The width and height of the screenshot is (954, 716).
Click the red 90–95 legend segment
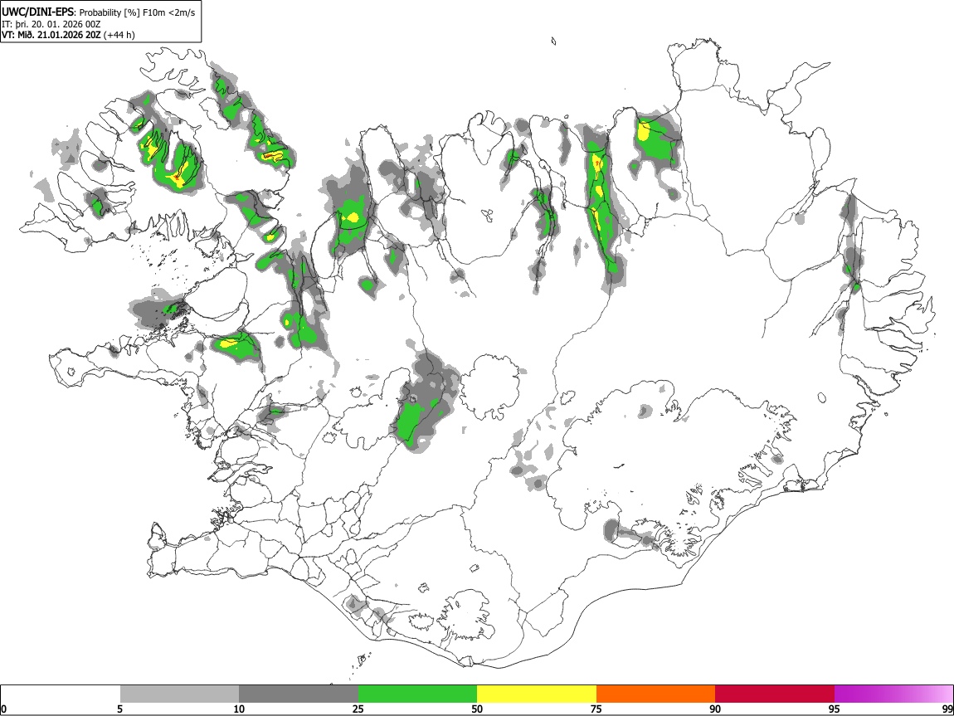click(x=775, y=694)
